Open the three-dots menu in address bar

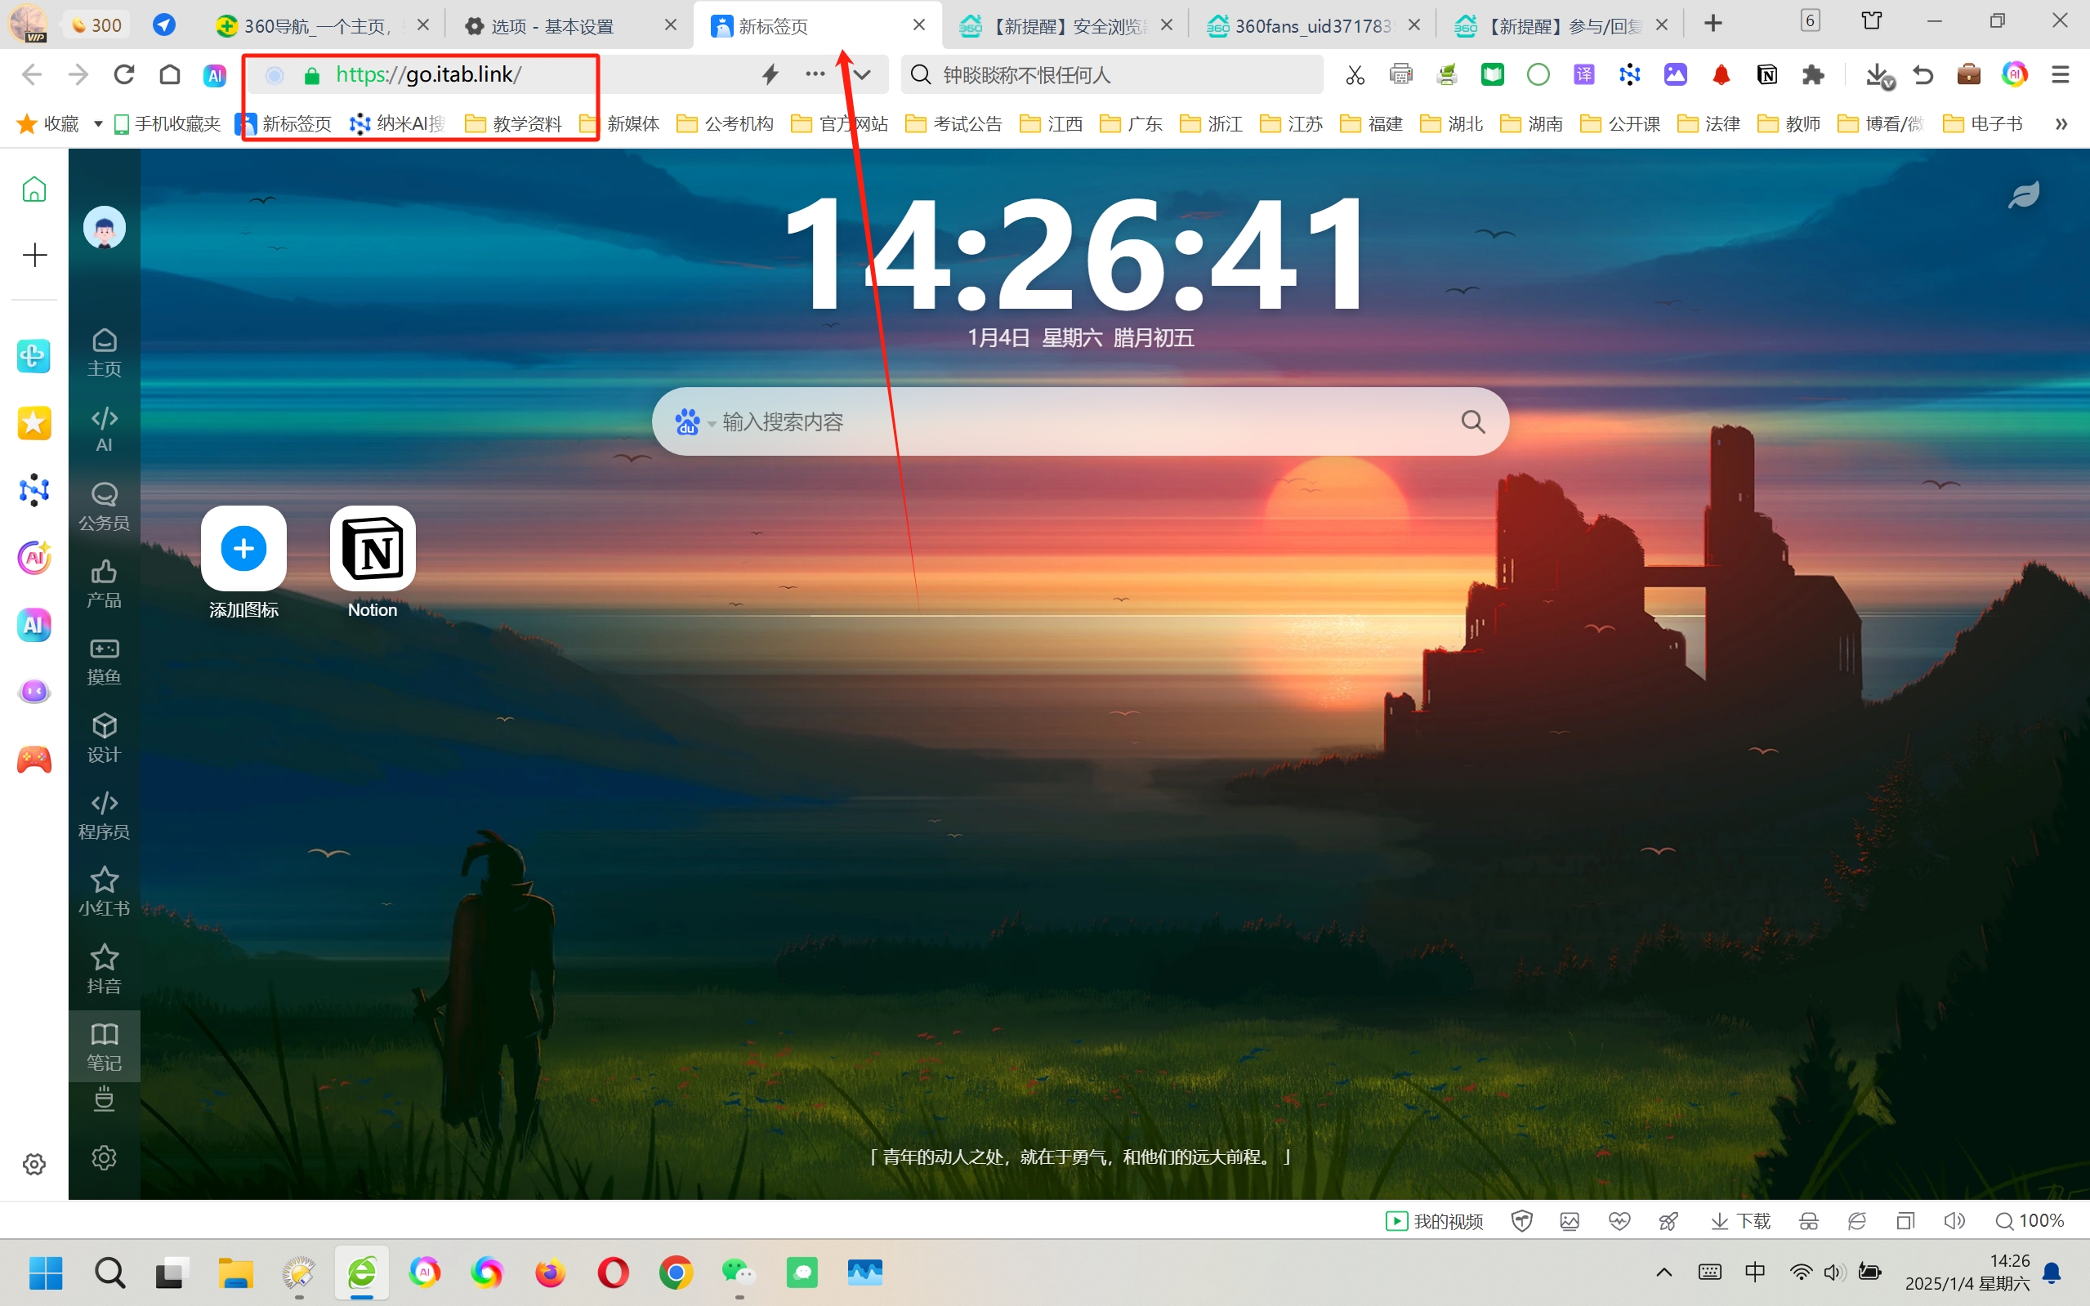tap(815, 74)
